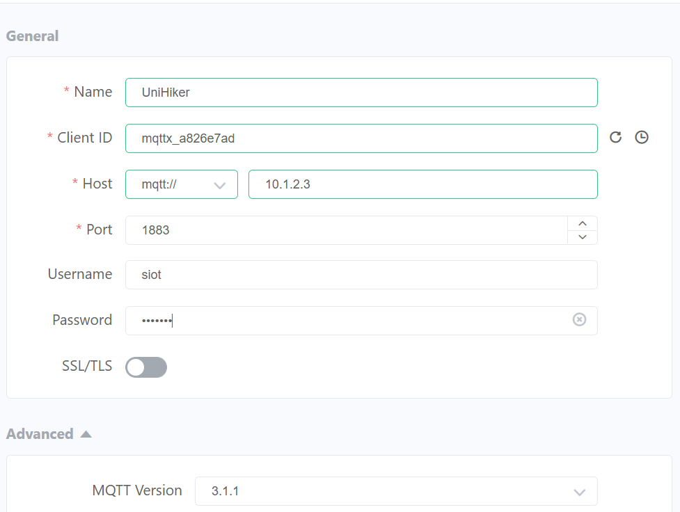Regenerate the Client ID with refresh icon
This screenshot has width=680, height=512.
coord(615,138)
